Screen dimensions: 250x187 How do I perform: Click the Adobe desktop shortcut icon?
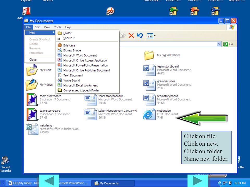tap(26, 11)
